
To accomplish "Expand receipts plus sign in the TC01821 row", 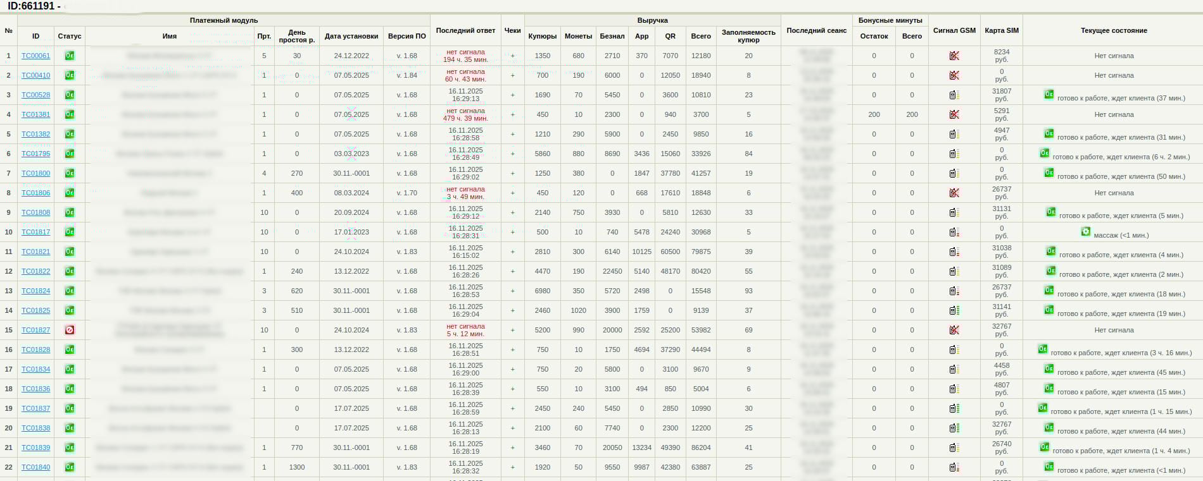I will pos(513,252).
